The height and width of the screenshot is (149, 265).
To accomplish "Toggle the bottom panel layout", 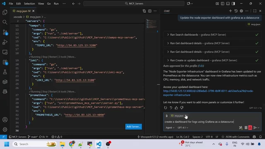I will pyautogui.click(x=228, y=4).
